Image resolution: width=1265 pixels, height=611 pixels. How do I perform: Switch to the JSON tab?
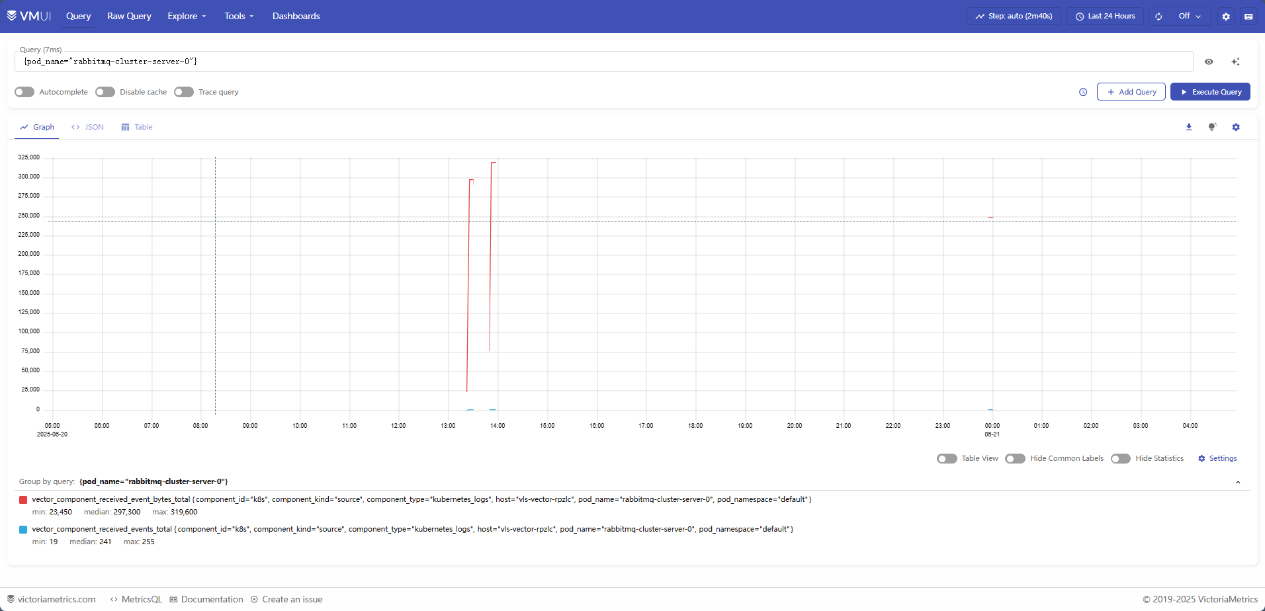87,126
